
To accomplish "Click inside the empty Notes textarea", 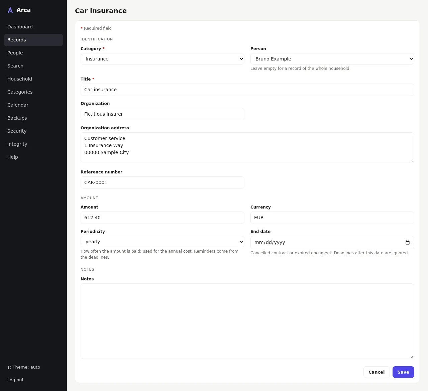I will pyautogui.click(x=247, y=321).
